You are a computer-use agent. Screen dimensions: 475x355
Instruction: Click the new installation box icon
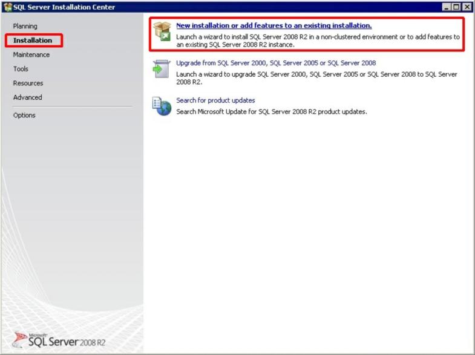(x=162, y=31)
